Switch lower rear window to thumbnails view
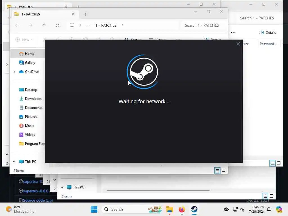 [271, 196]
